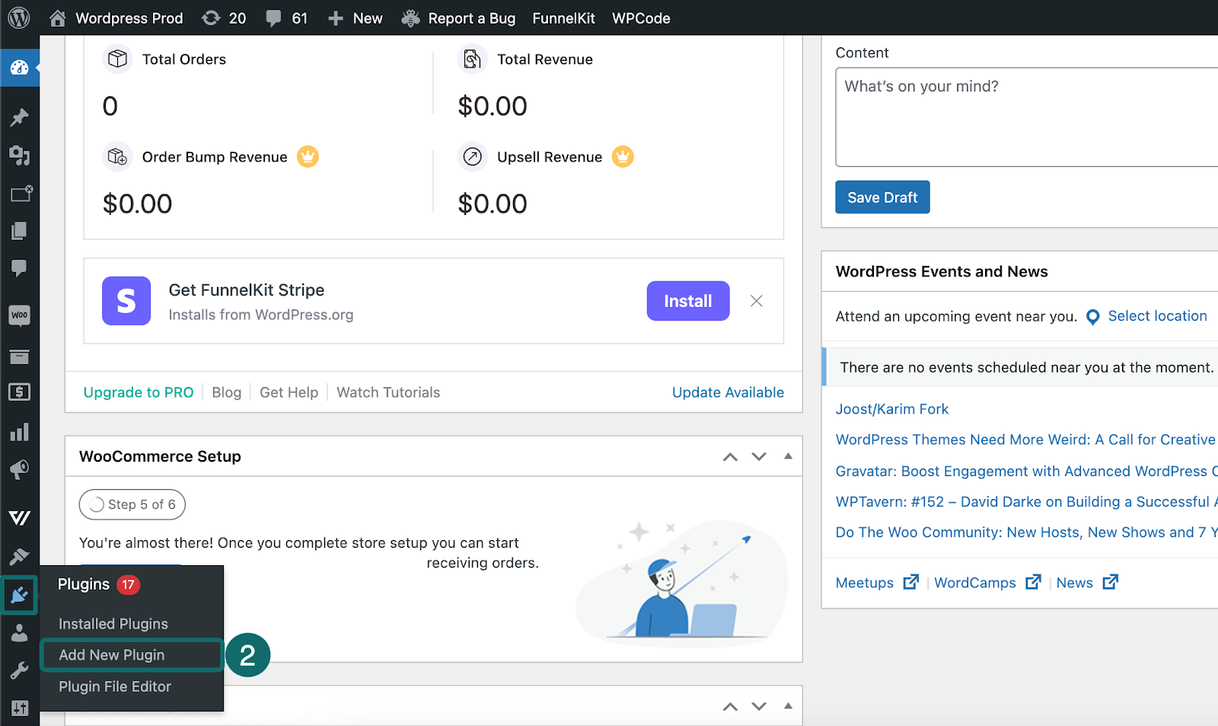The image size is (1218, 726).
Task: Toggle the bottom widget panel triangle
Action: tap(788, 705)
